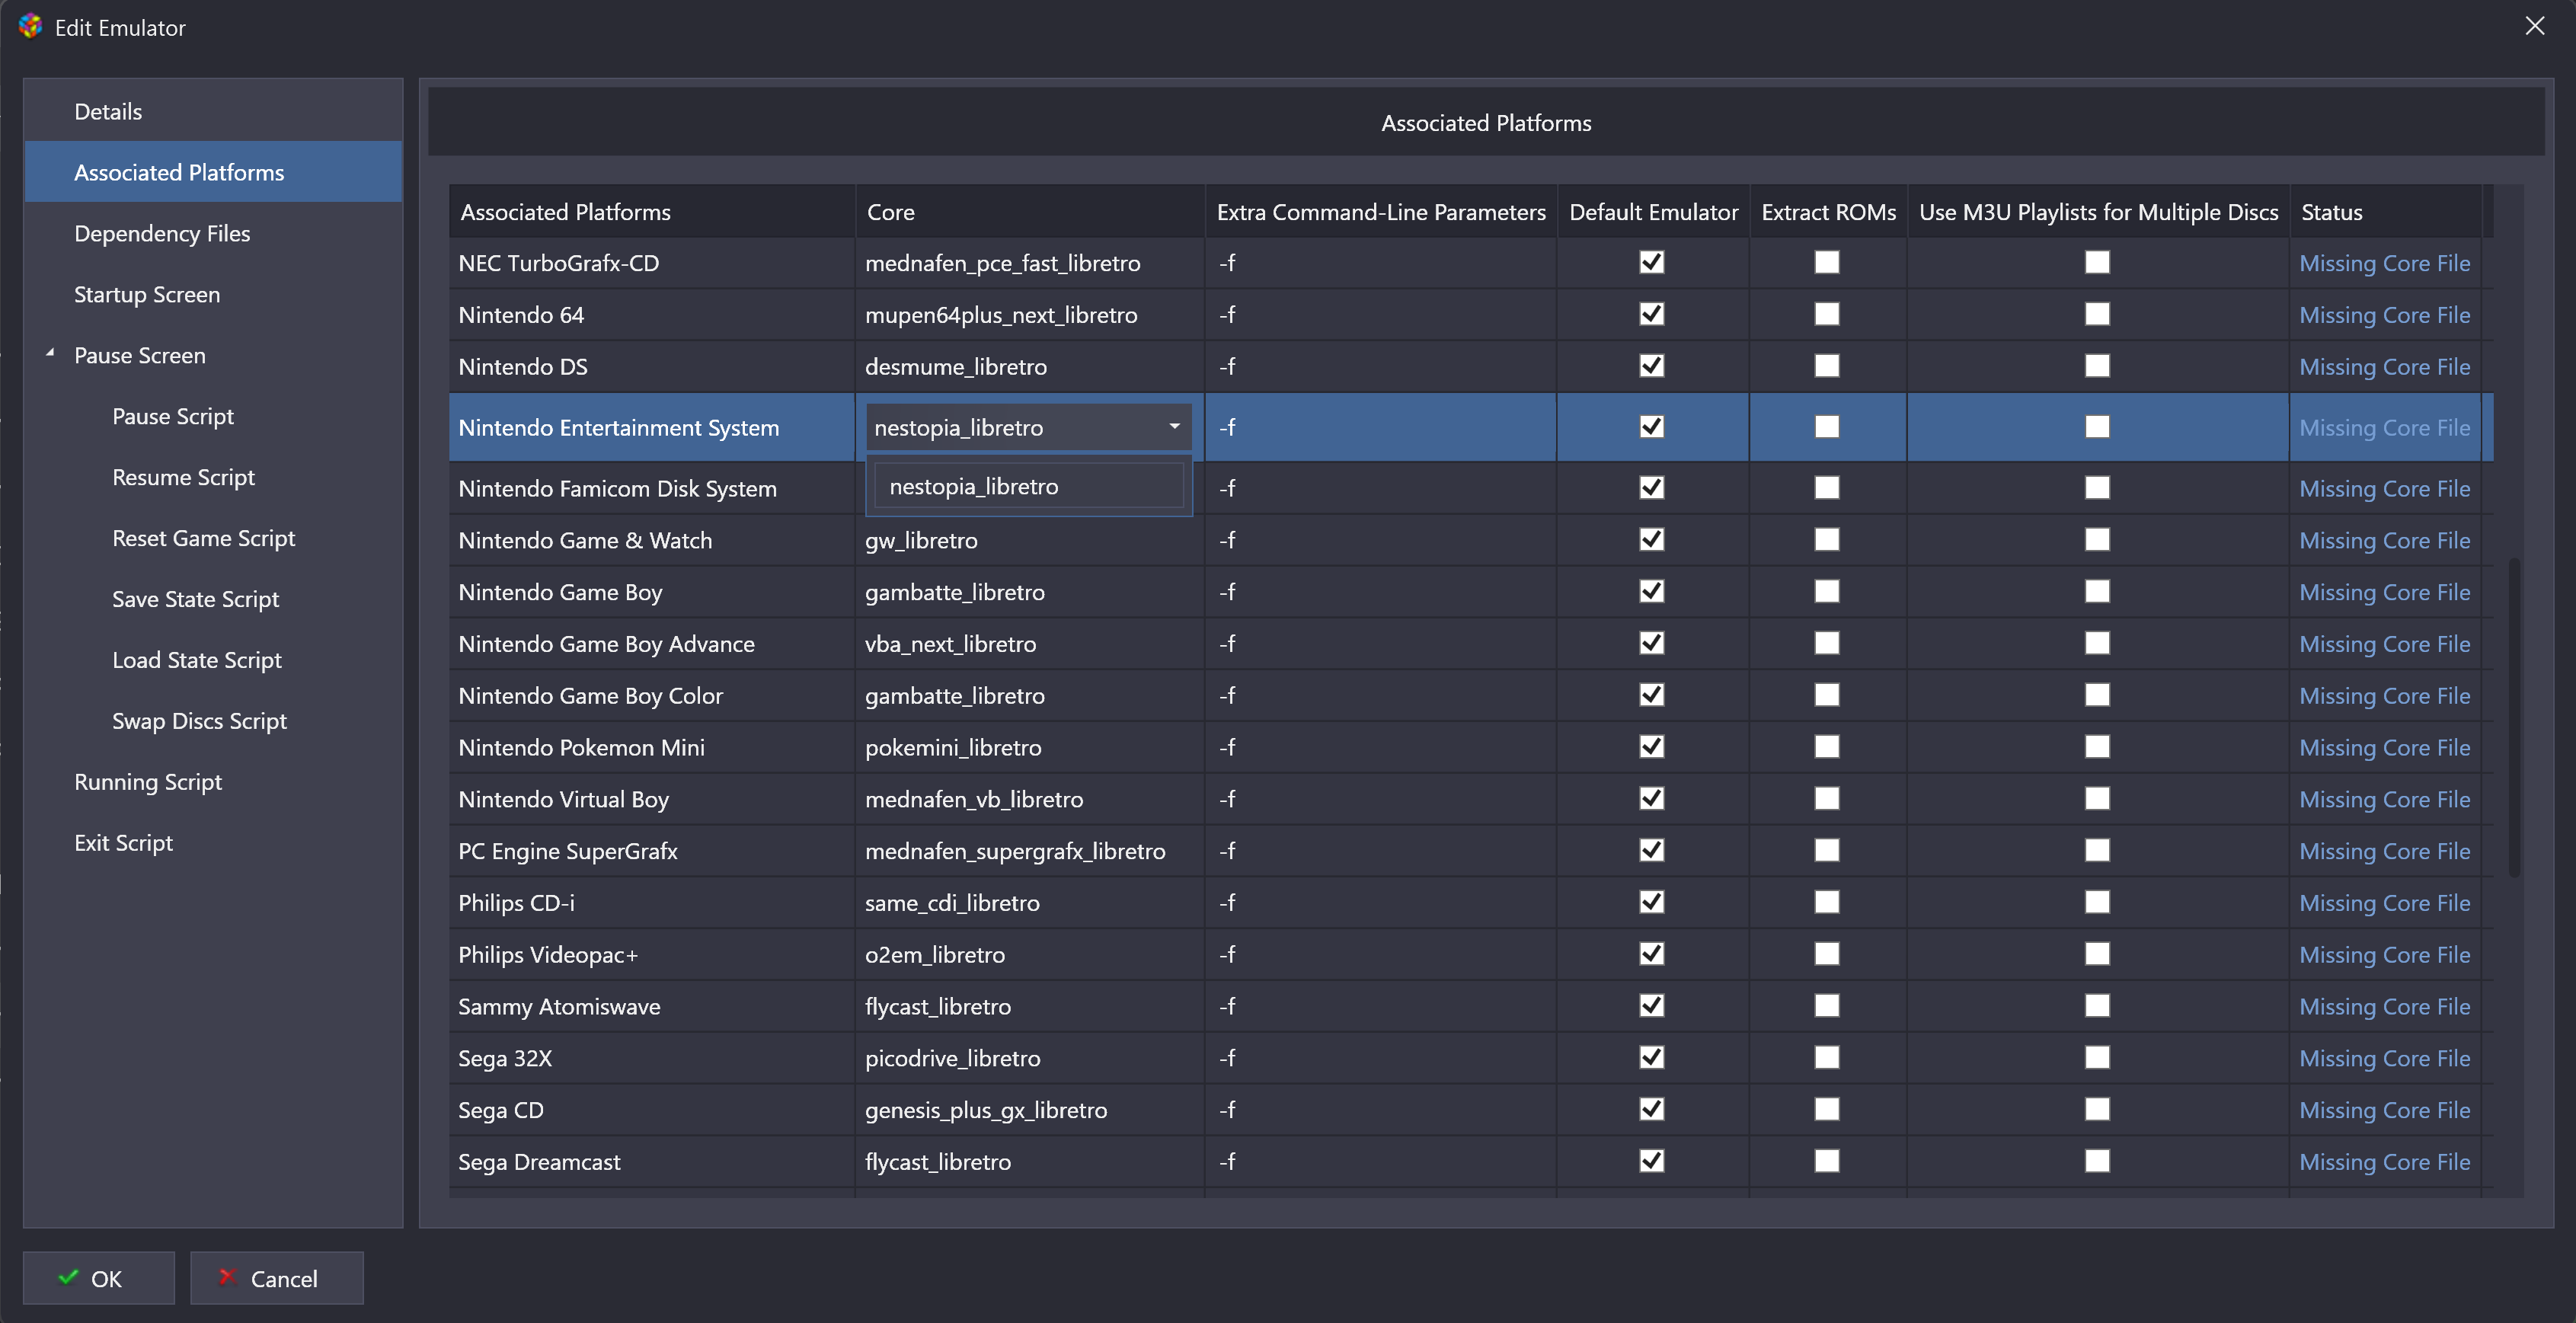Viewport: 2576px width, 1323px height.
Task: Select Associated Platforms in the sidebar
Action: [213, 172]
